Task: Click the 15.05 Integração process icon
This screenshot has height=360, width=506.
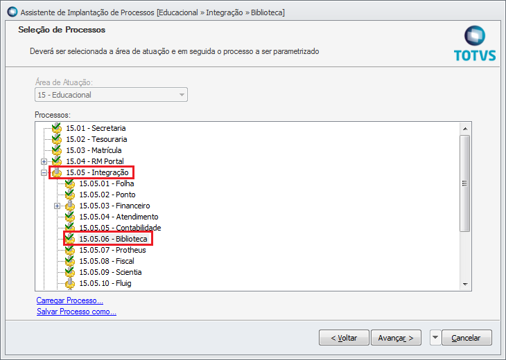Action: 57,172
